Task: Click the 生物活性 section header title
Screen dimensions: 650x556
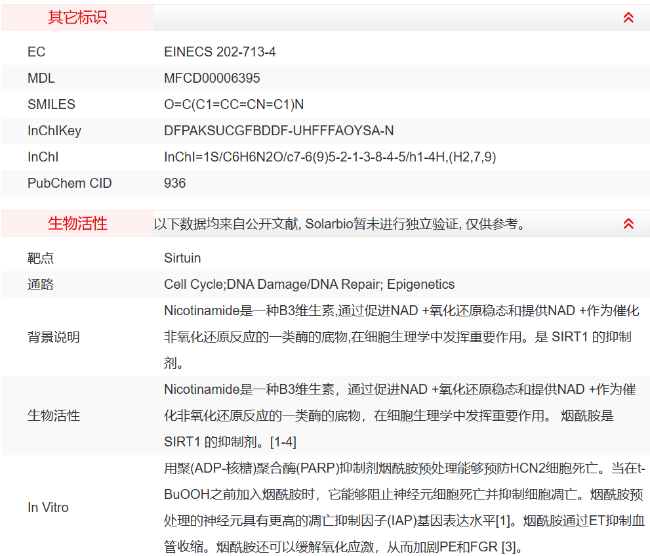Action: tap(77, 224)
